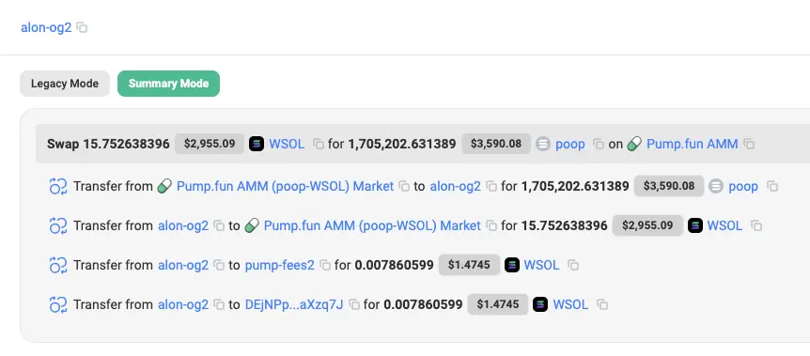Click transfer icon of 15.752638396 WSOL row

click(x=58, y=225)
